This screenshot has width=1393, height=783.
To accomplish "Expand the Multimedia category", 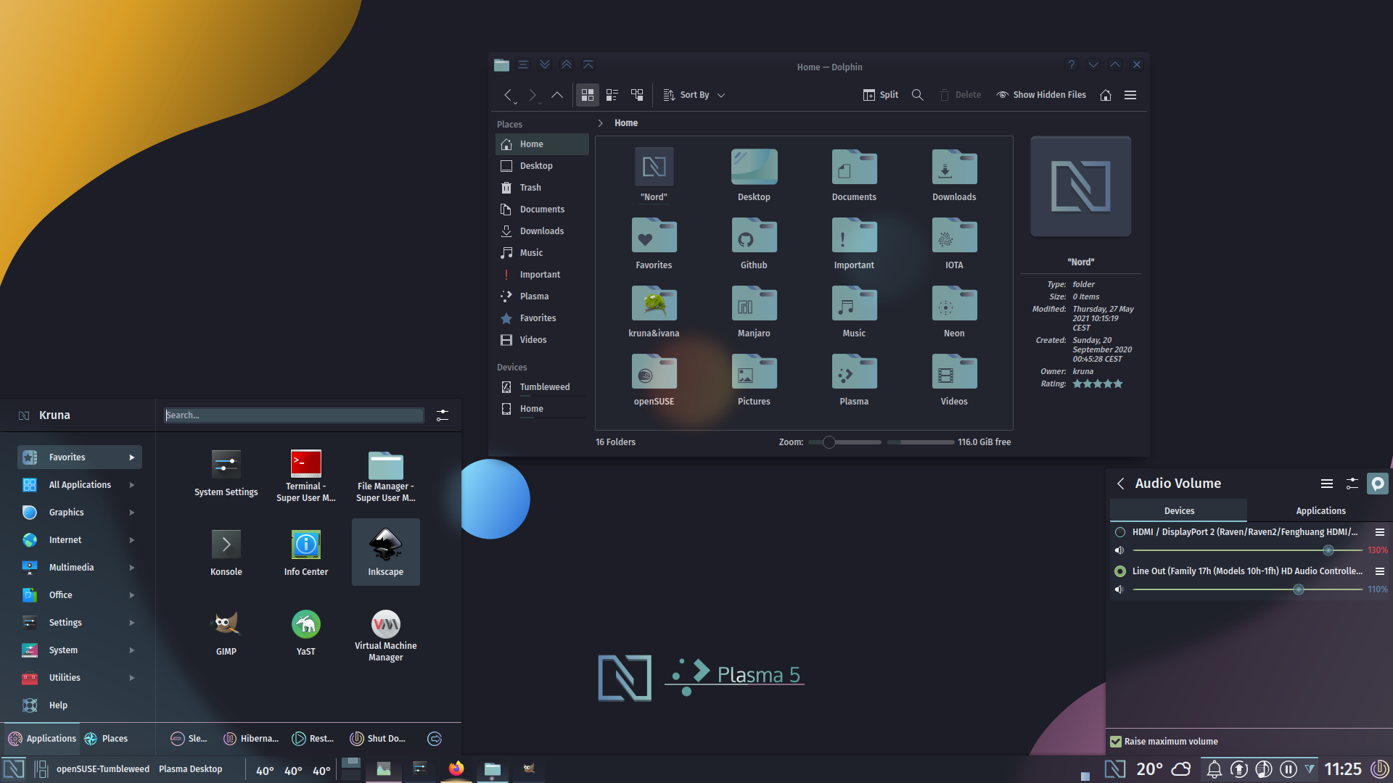I will tap(80, 568).
